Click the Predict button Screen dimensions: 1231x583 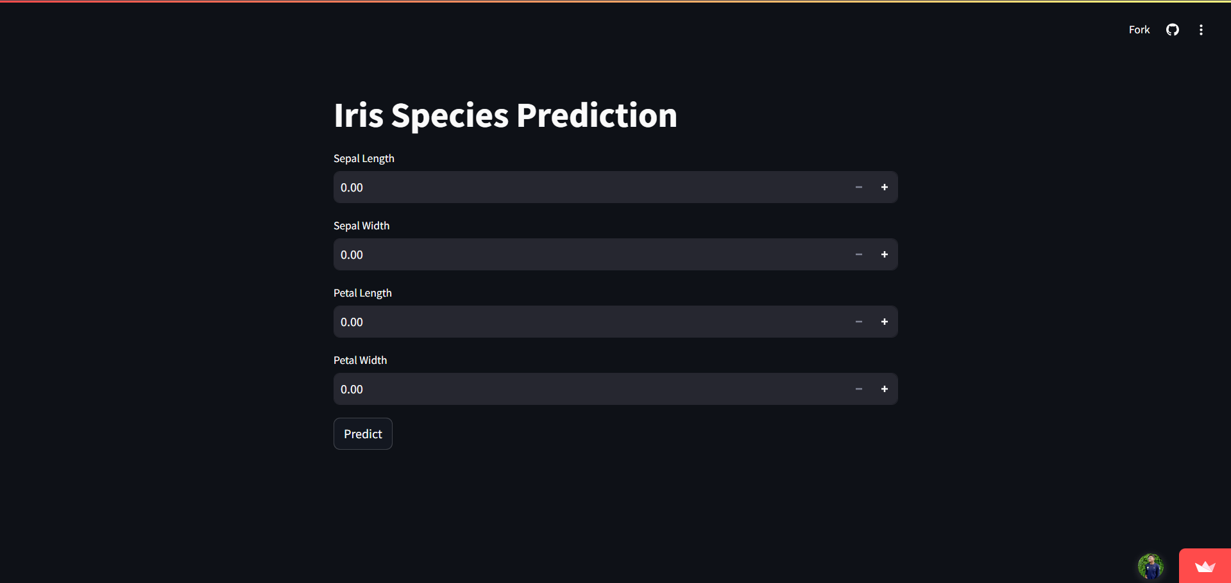coord(363,434)
